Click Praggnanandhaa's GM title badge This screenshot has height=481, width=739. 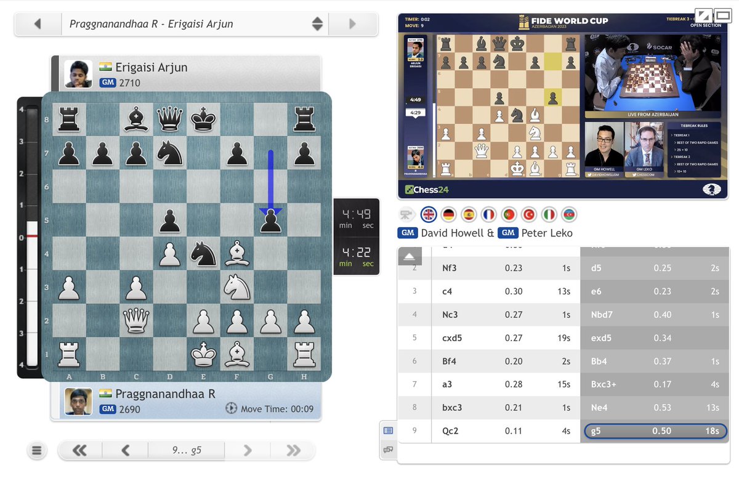click(108, 409)
